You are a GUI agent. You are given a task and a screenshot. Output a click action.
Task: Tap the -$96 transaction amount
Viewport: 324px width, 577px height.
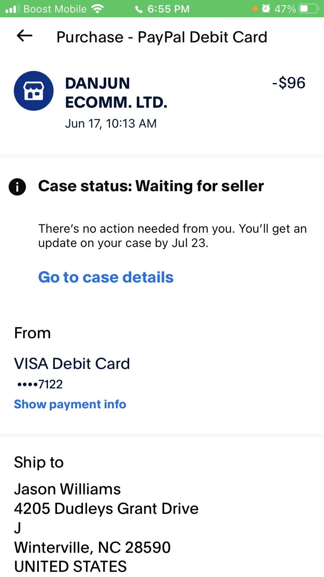point(289,83)
